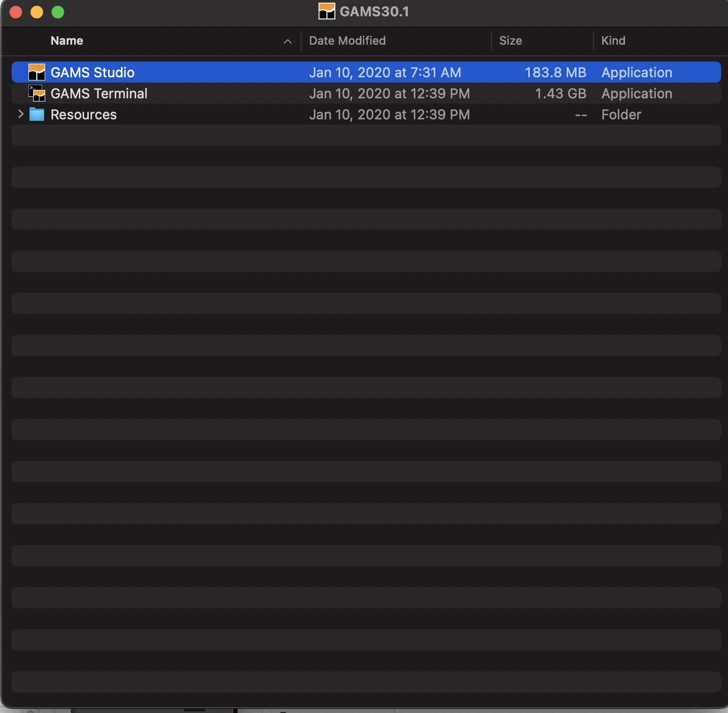Click the Application kind of GAMS Terminal
This screenshot has width=728, height=713.
(637, 93)
